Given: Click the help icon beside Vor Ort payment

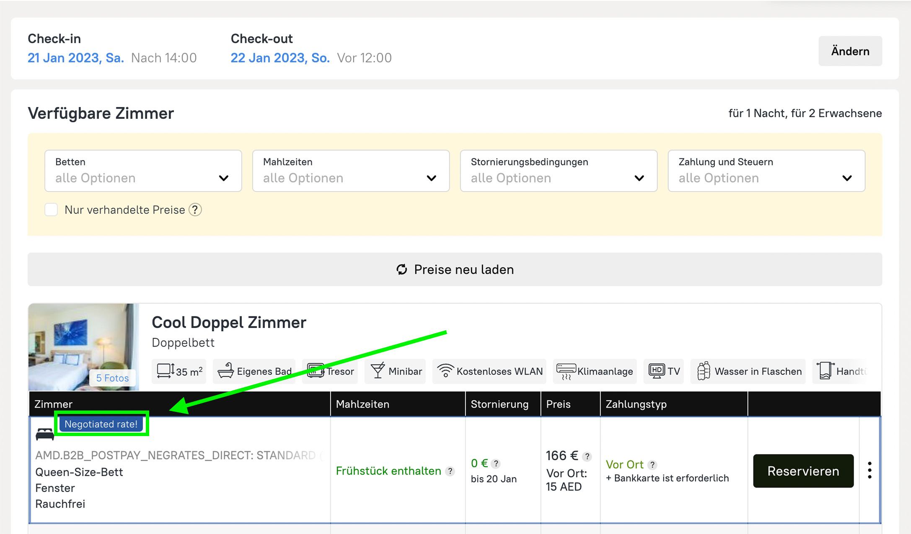Looking at the screenshot, I should pyautogui.click(x=652, y=465).
